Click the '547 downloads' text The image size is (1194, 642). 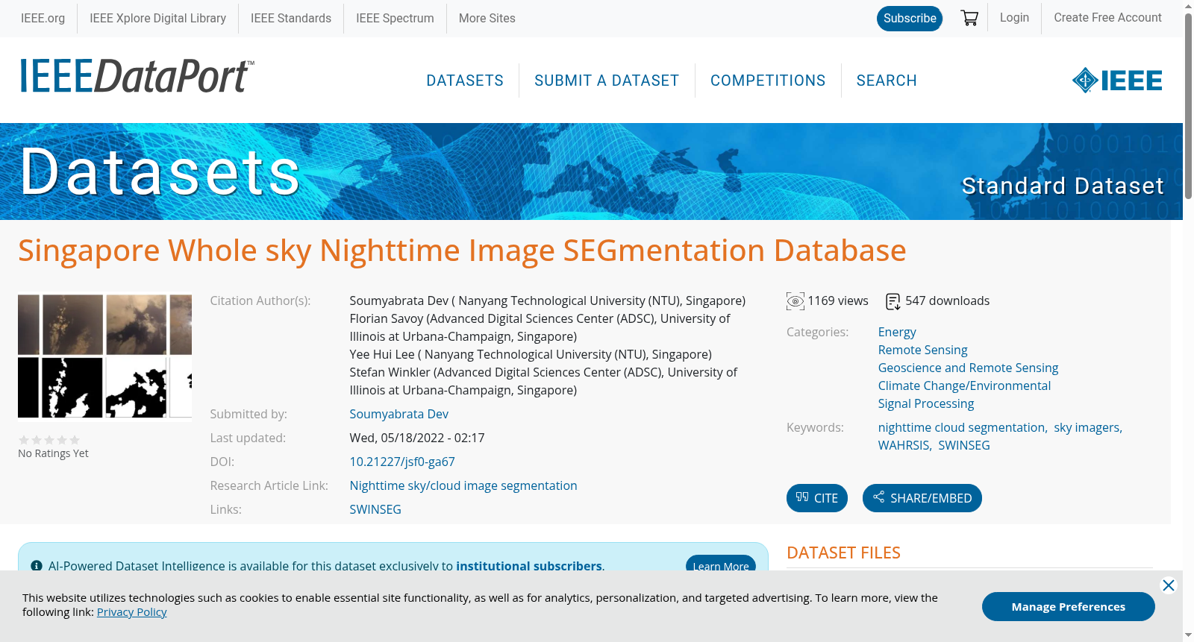pyautogui.click(x=947, y=300)
